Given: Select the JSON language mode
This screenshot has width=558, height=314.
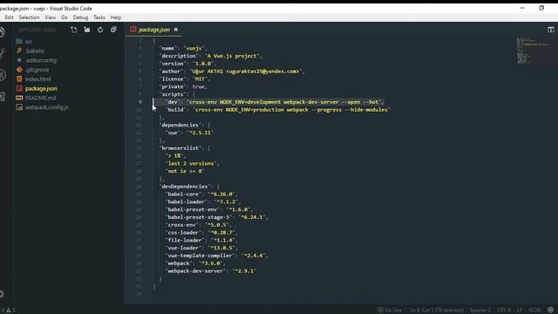Looking at the screenshot, I should 534,311.
